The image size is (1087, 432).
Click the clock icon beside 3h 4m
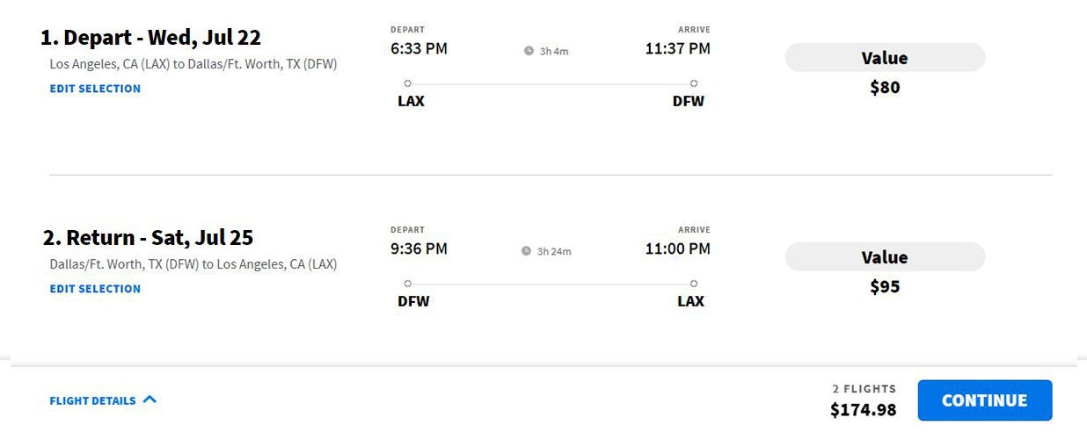point(529,51)
